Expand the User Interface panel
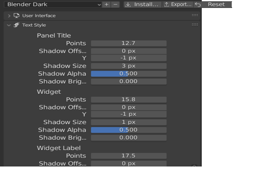The image size is (255, 191). 9,16
